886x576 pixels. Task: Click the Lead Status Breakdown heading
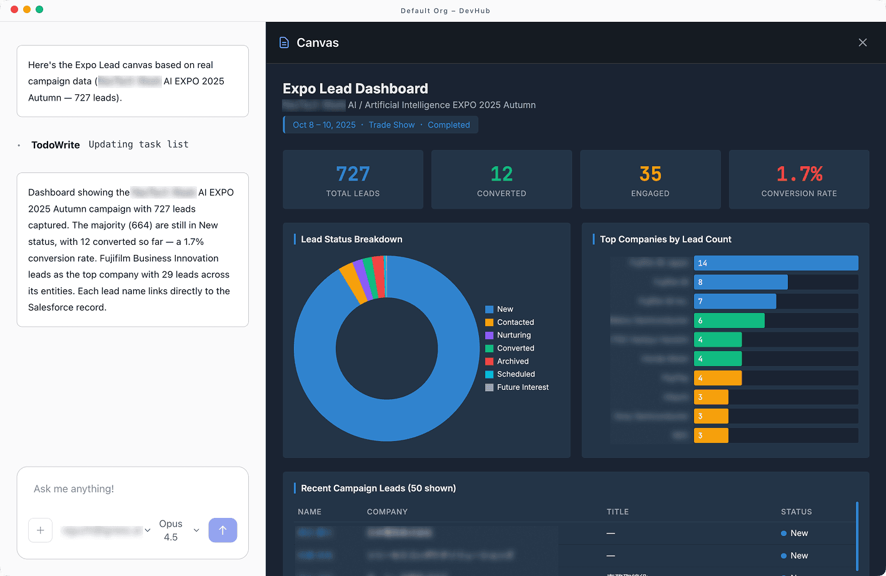point(351,239)
